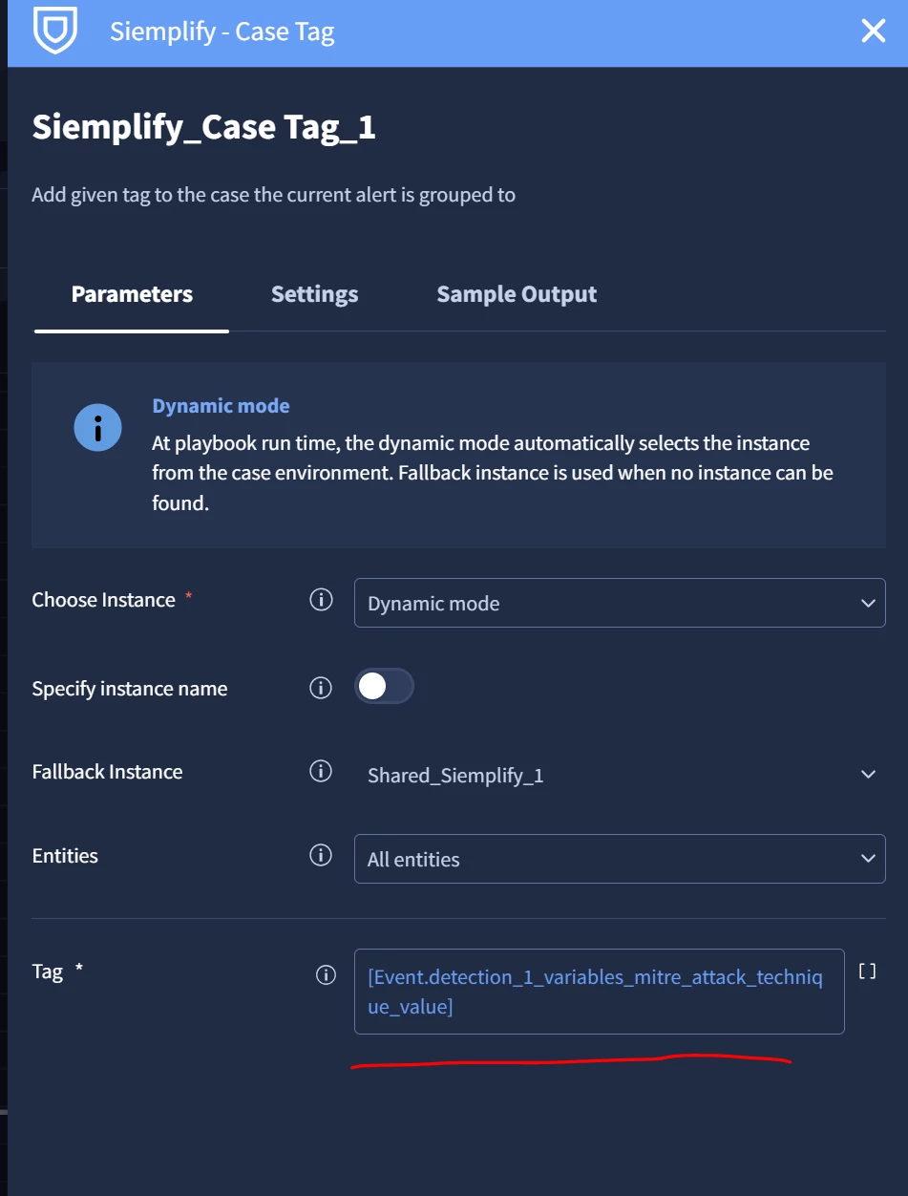The width and height of the screenshot is (908, 1196).
Task: Click chevron arrow on Entities dropdown
Action: 868,859
